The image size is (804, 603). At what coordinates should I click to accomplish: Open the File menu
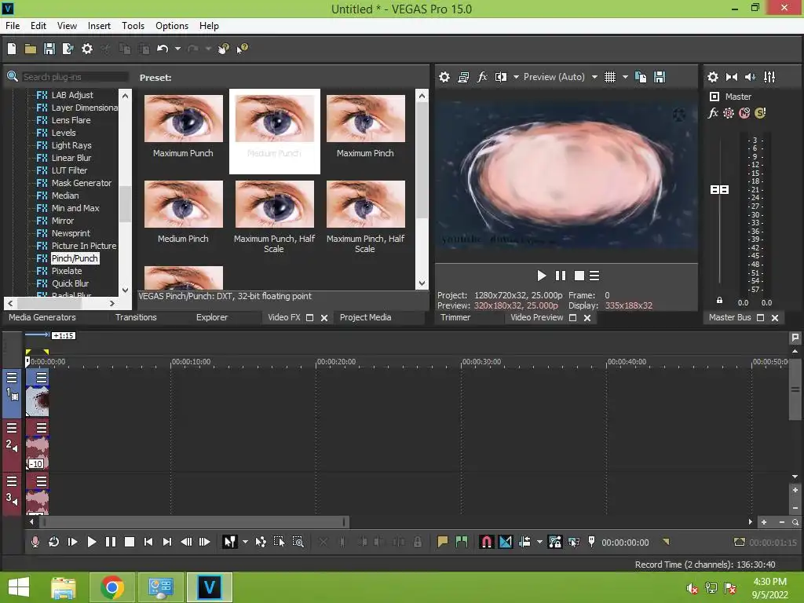pyautogui.click(x=13, y=26)
